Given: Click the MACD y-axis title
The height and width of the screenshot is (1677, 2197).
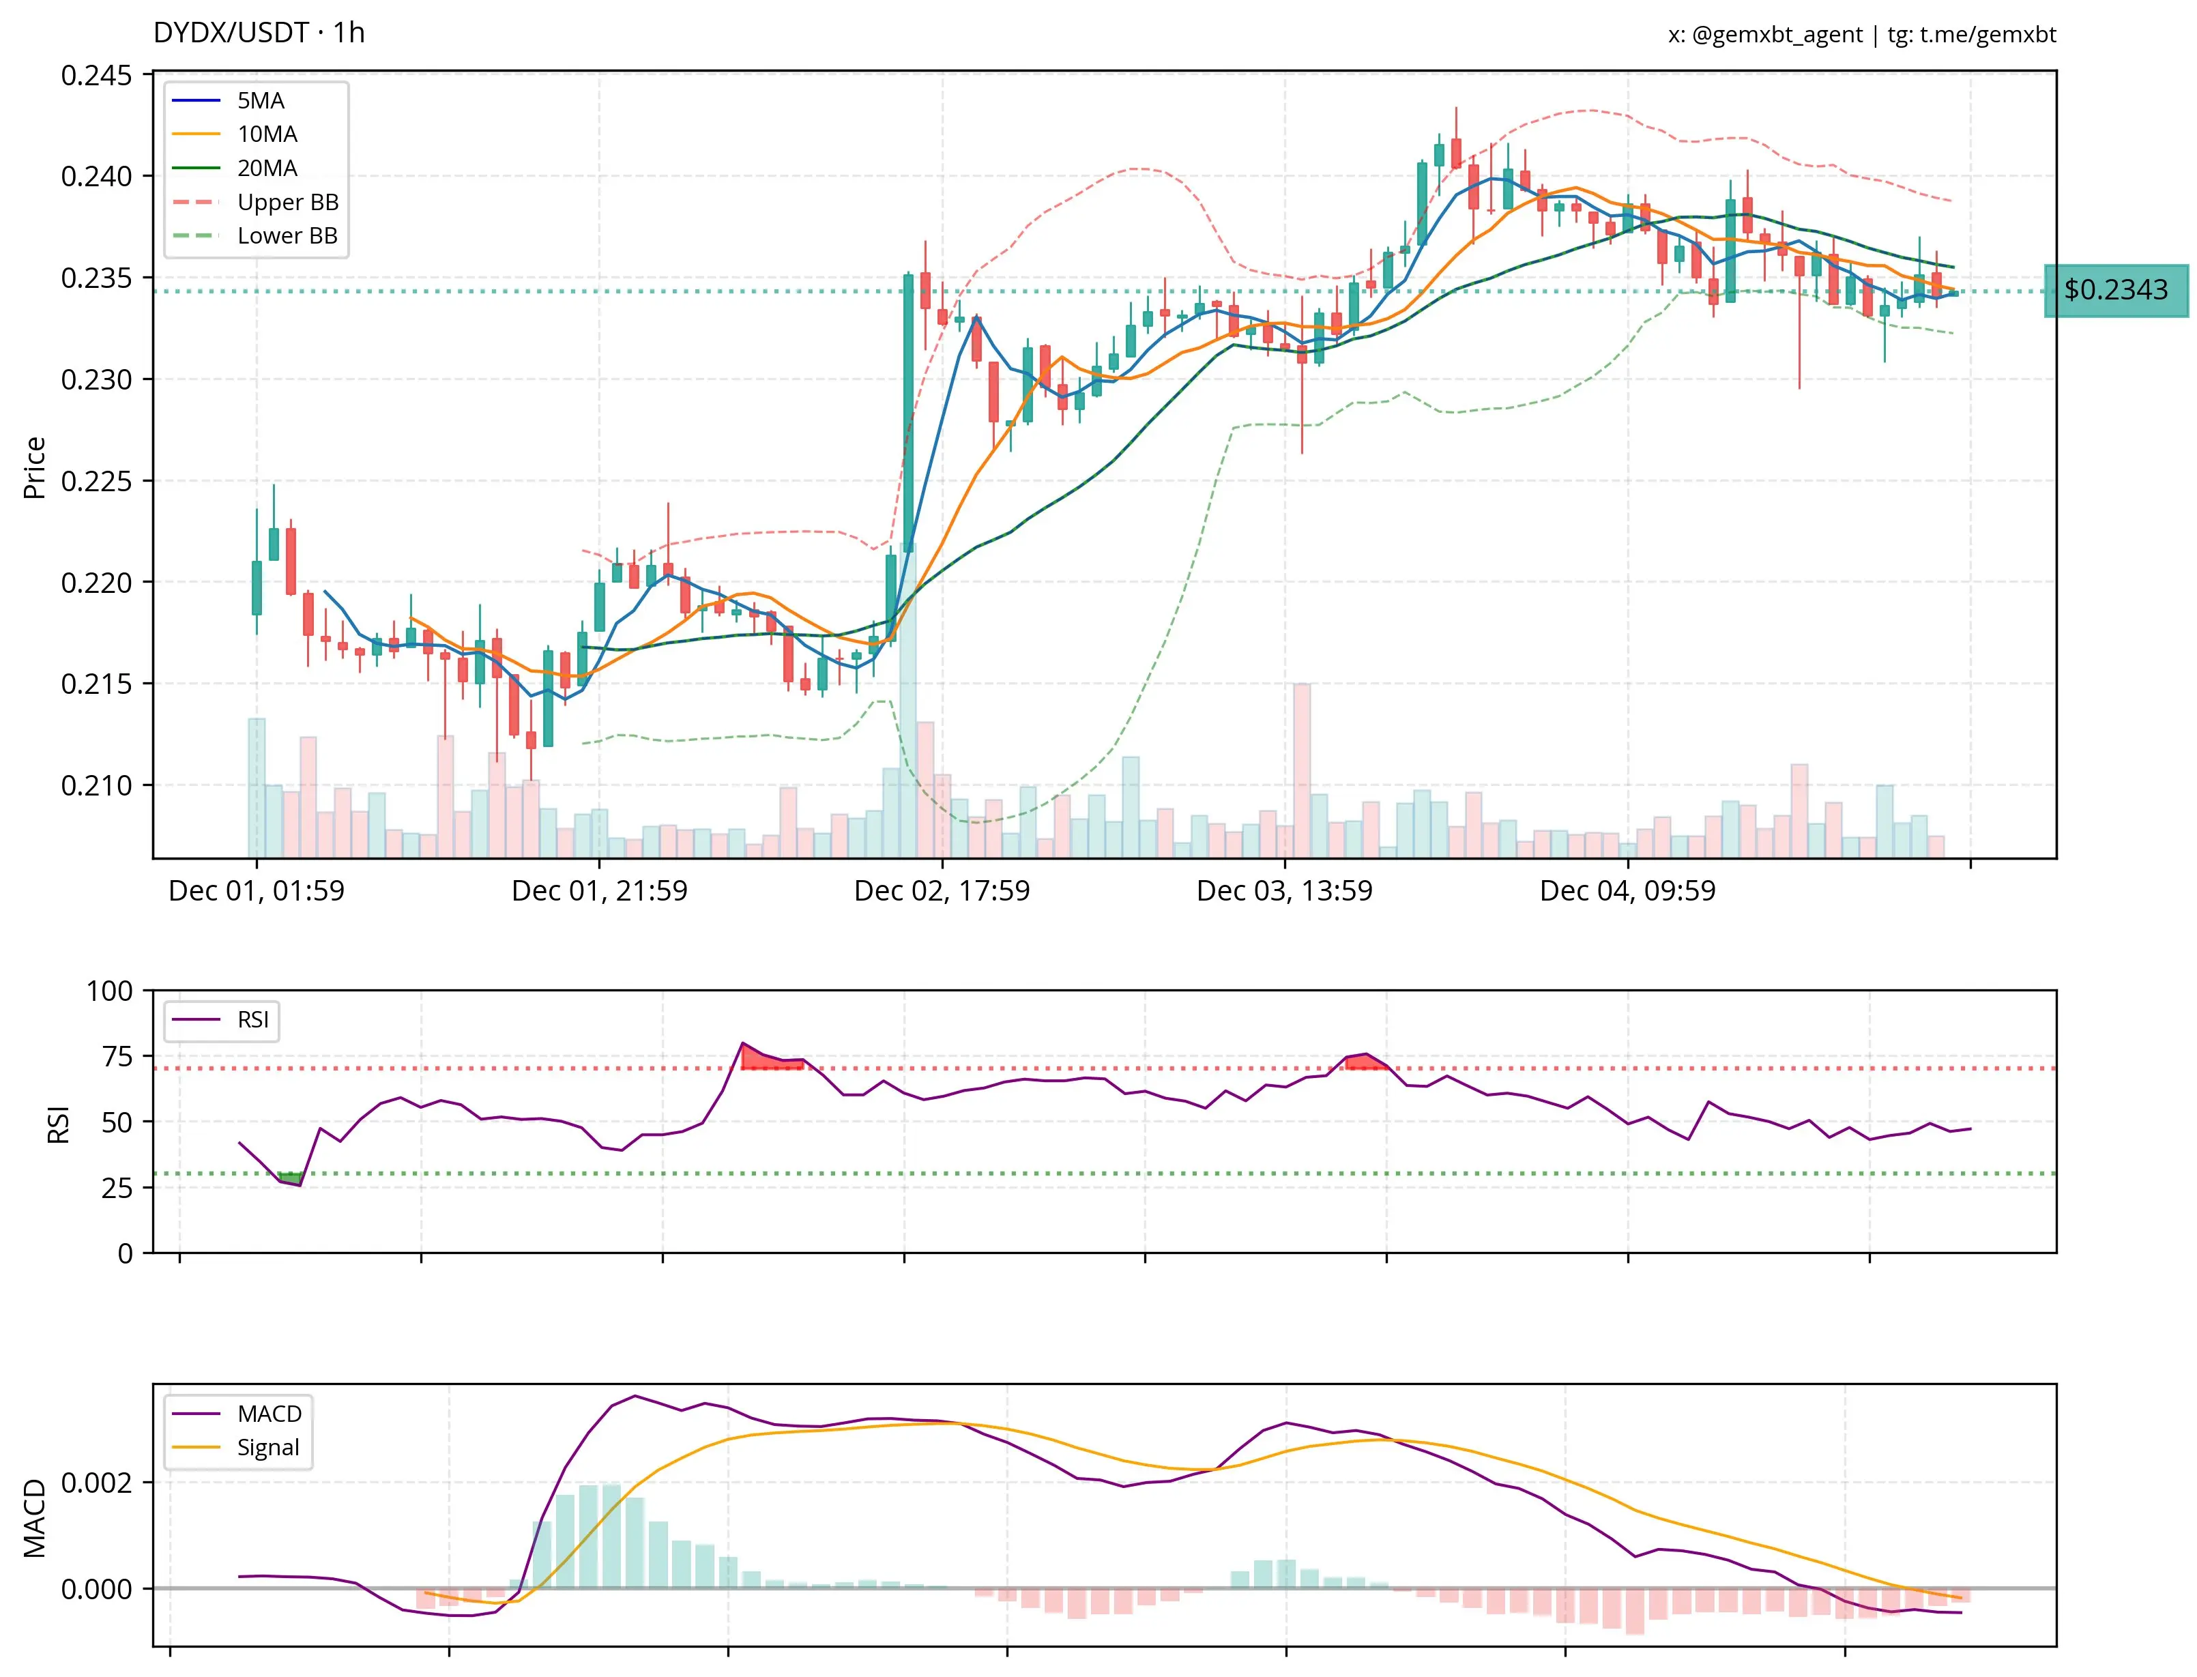Looking at the screenshot, I should tap(35, 1518).
